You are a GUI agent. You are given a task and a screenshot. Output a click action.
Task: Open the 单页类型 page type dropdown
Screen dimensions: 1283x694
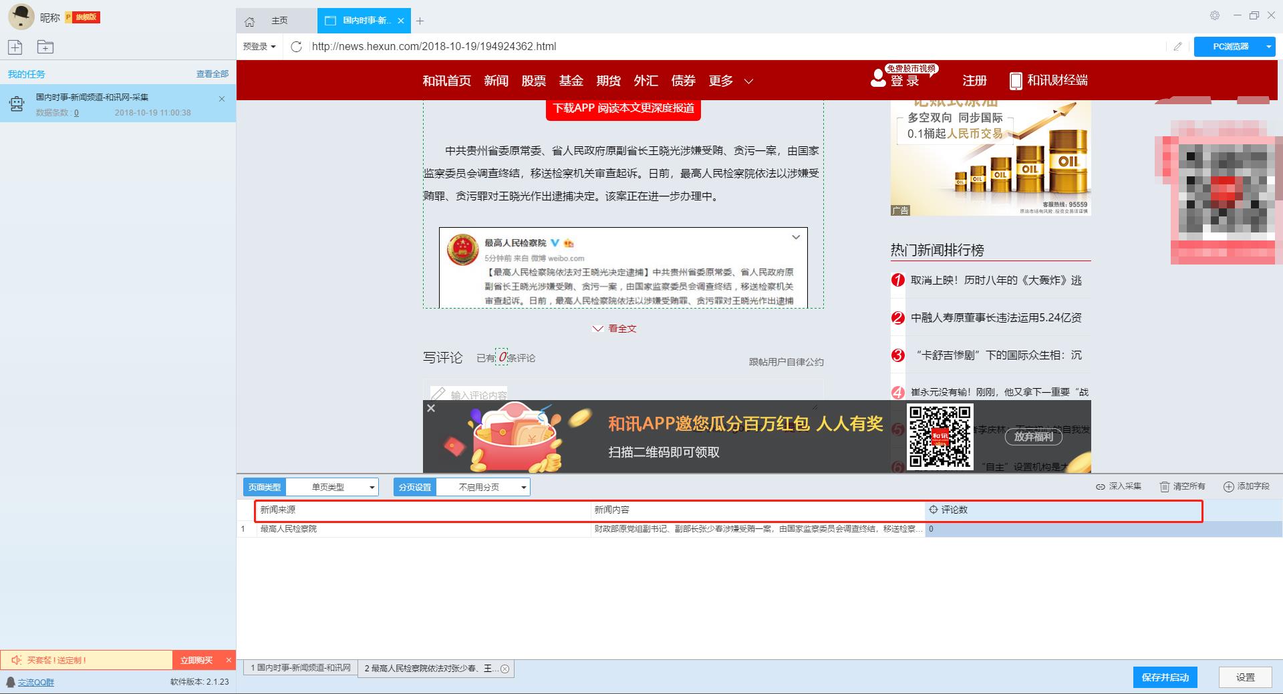point(331,487)
